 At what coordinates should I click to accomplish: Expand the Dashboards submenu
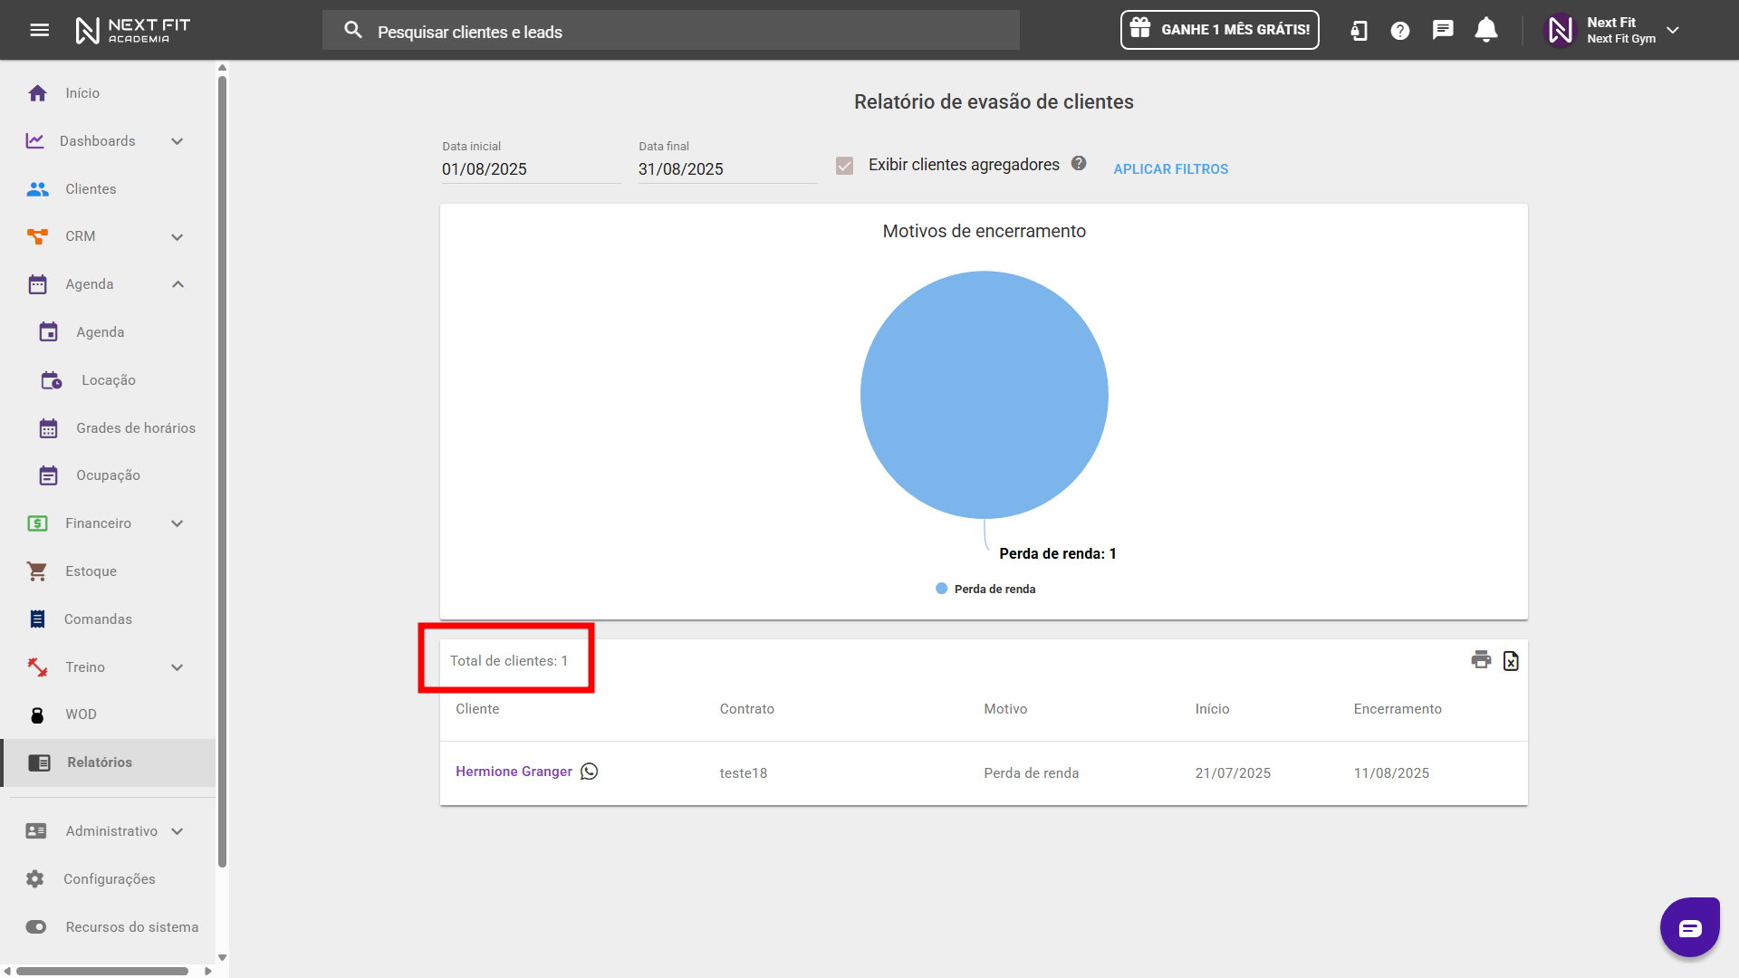(x=178, y=141)
